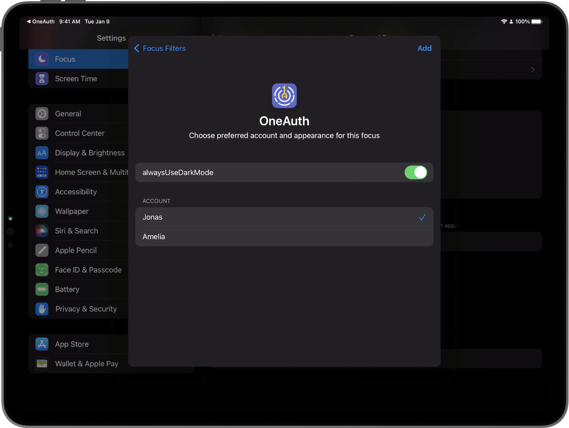Screen dimensions: 569x428
Task: Click the 9:41 AM clock
Action: pos(70,22)
